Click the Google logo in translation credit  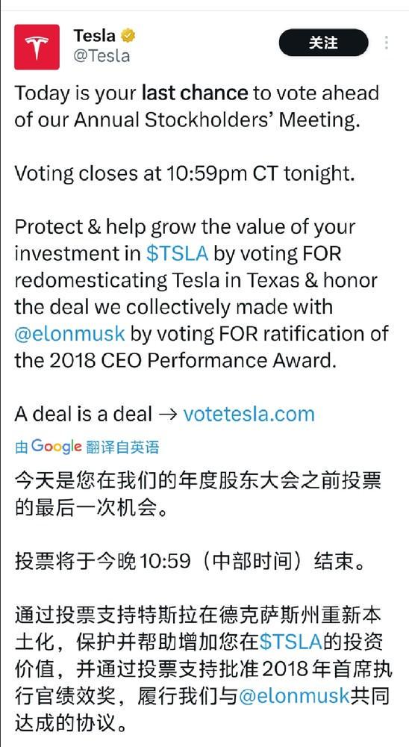[x=57, y=447]
